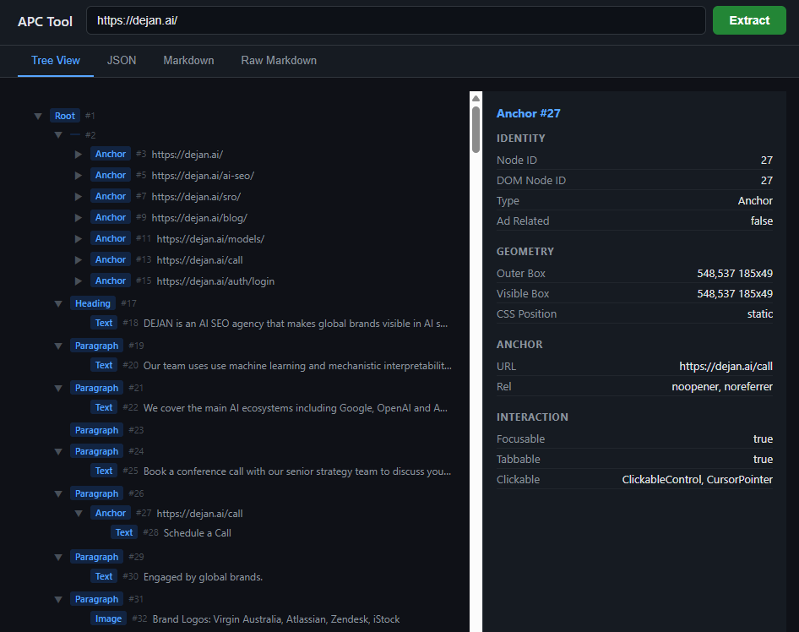This screenshot has height=632, width=799.
Task: Collapse the Root #1 node
Action: (x=38, y=117)
